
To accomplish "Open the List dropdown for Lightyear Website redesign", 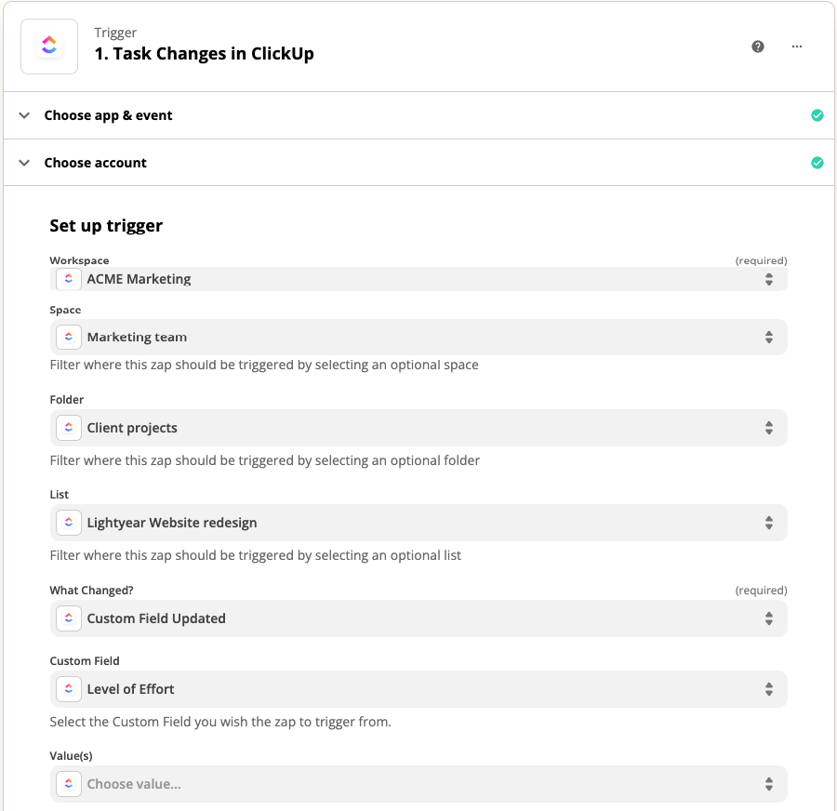I will pos(418,523).
